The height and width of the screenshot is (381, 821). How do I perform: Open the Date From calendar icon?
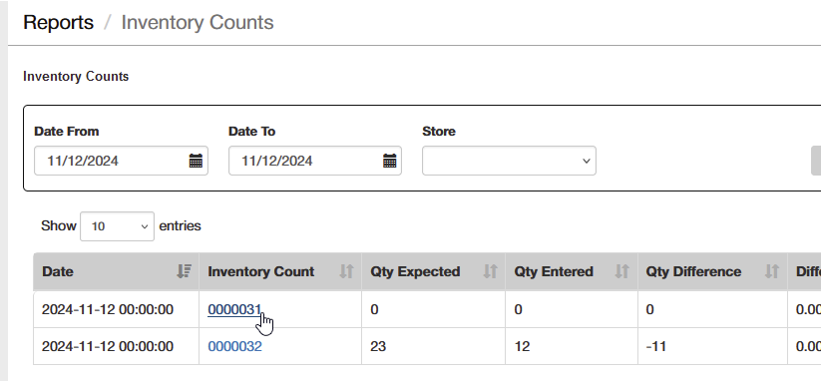coord(196,161)
